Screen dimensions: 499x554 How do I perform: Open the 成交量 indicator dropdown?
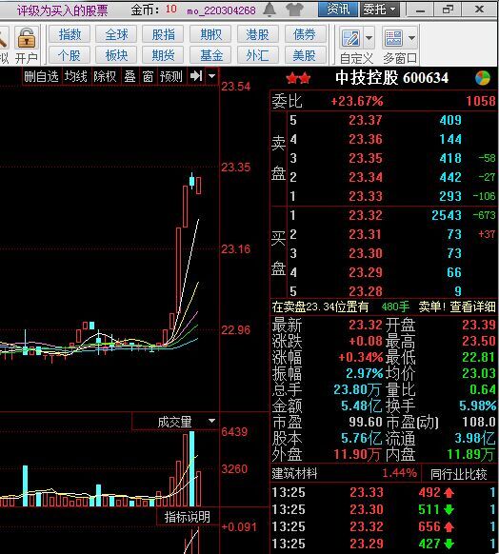point(211,421)
